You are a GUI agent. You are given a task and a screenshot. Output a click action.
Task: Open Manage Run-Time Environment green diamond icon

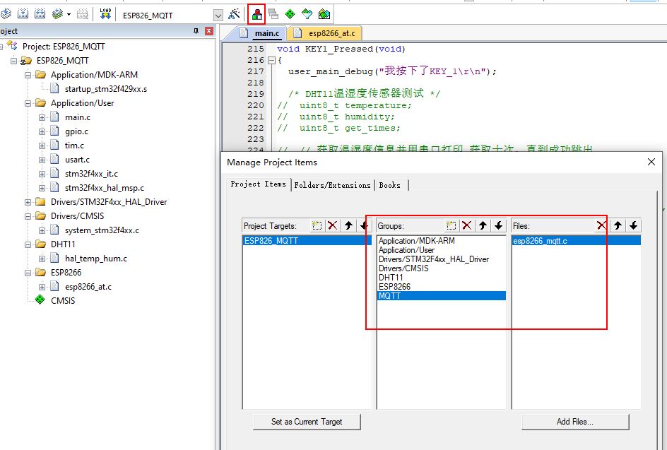(x=290, y=14)
